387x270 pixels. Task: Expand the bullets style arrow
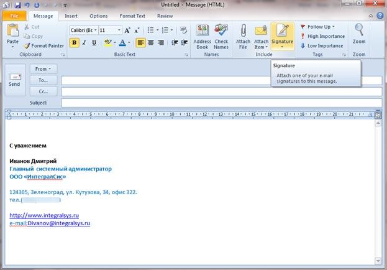tap(157, 30)
